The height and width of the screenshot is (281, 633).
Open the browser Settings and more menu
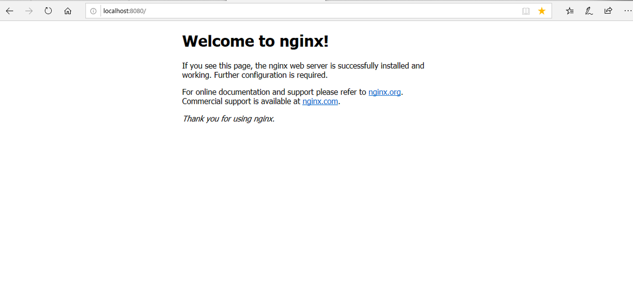(627, 11)
